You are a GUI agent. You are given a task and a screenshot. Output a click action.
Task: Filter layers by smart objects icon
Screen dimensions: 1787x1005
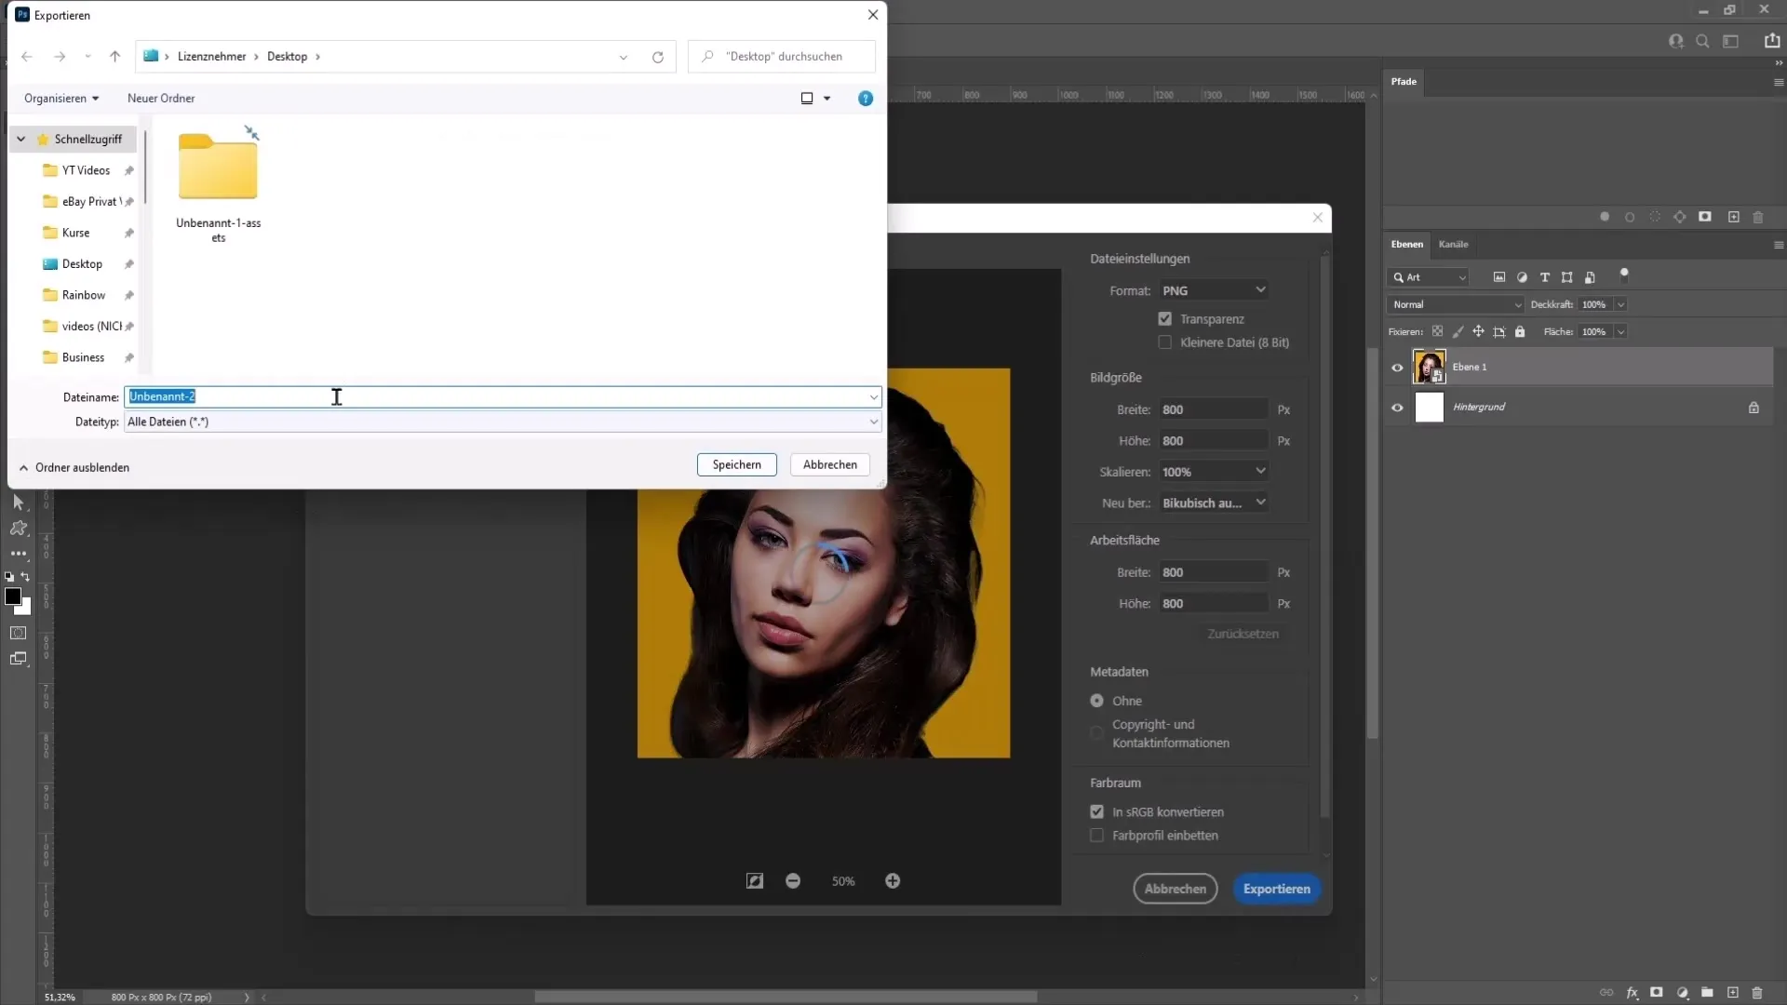(1590, 277)
